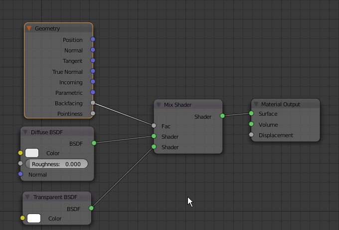Select the Diffuse BSDF node header
This screenshot has height=230, width=339.
pyautogui.click(x=57, y=132)
